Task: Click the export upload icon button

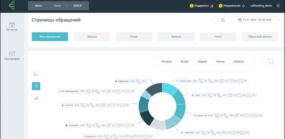Action: pyautogui.click(x=223, y=20)
